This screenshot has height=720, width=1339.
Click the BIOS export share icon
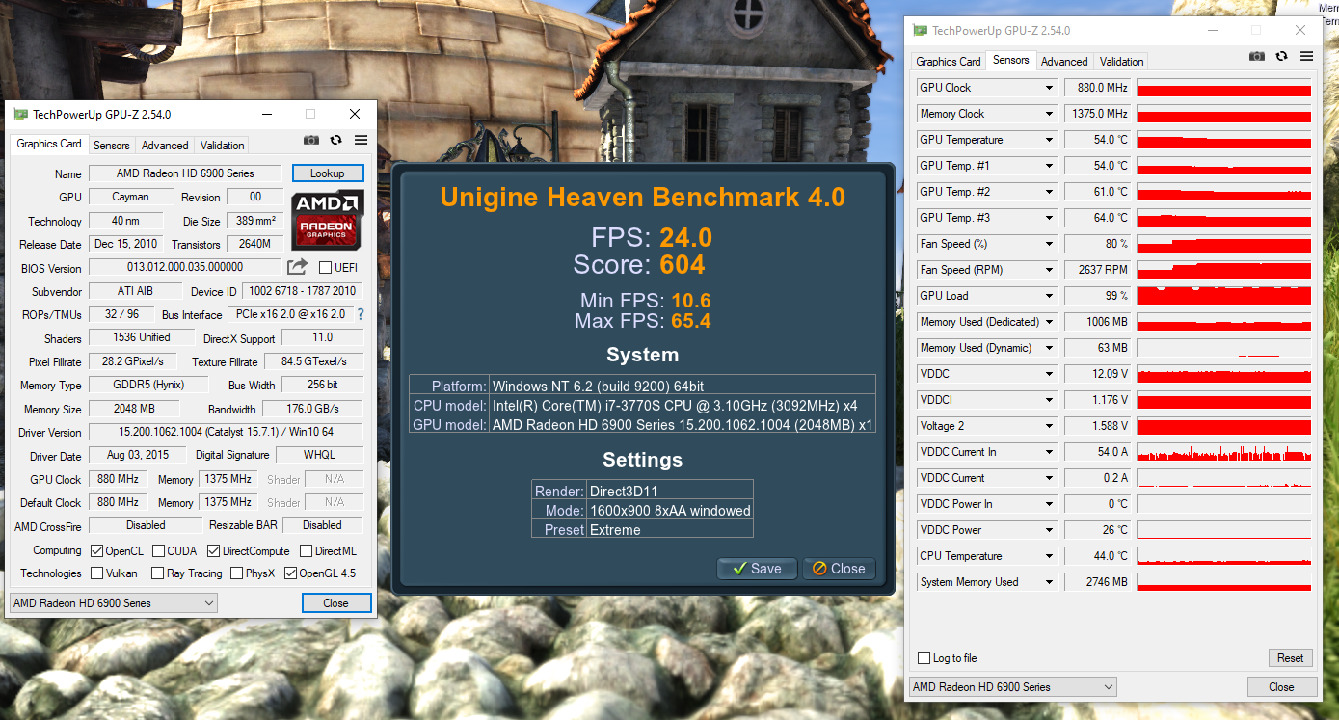(x=297, y=267)
